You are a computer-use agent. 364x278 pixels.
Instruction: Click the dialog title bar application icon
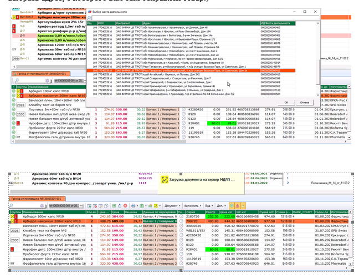pyautogui.click(x=90, y=11)
